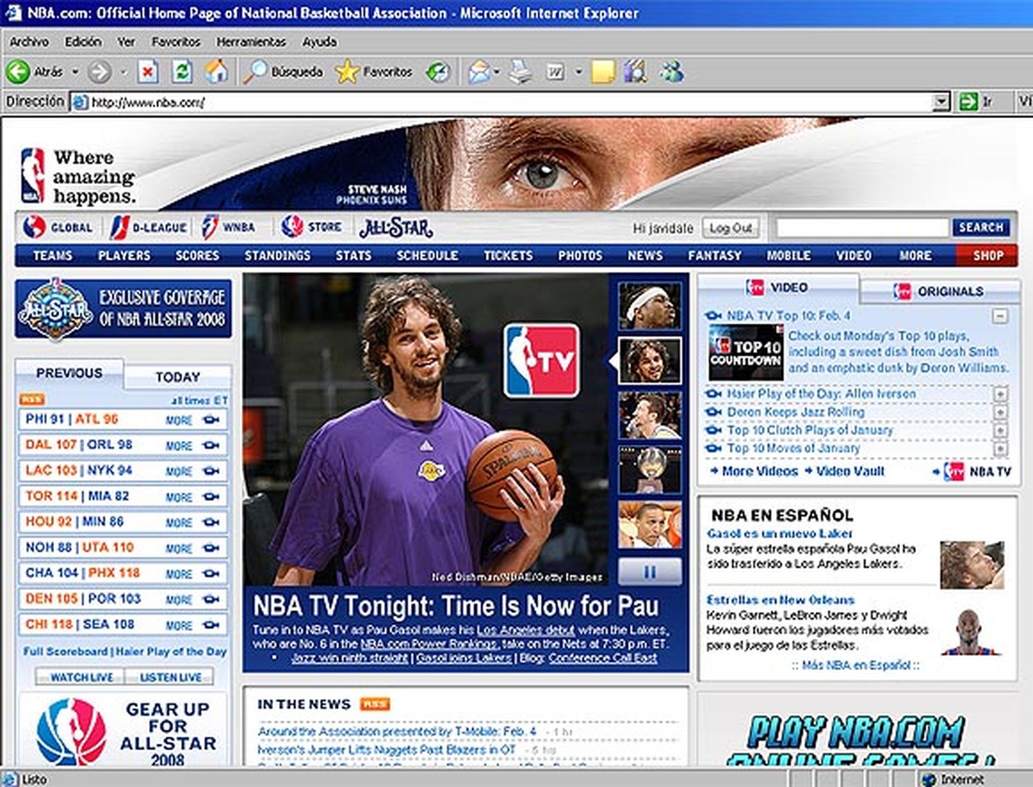Screen dimensions: 1033x787
Task: Open Favoritos using the star icon
Action: tap(347, 72)
